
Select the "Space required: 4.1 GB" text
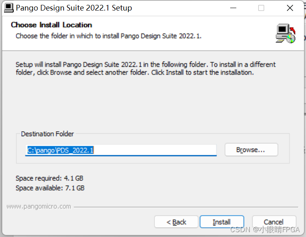click(49, 178)
